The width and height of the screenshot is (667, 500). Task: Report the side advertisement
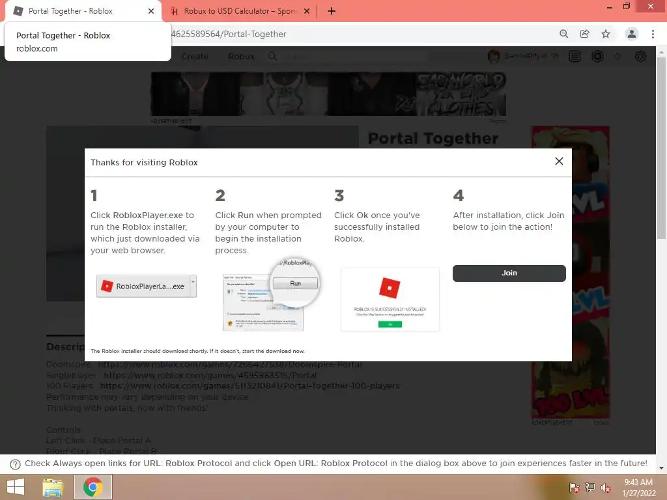coord(601,423)
